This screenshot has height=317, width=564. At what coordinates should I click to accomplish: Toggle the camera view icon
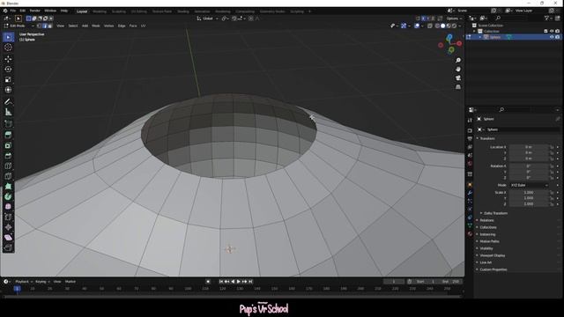pyautogui.click(x=458, y=78)
